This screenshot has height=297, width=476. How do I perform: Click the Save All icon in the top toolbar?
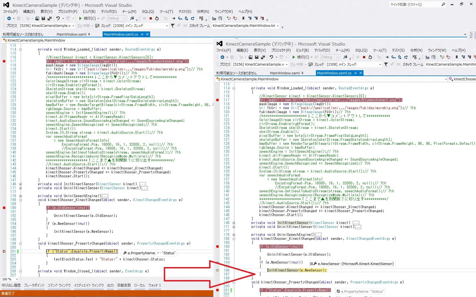(x=50, y=18)
